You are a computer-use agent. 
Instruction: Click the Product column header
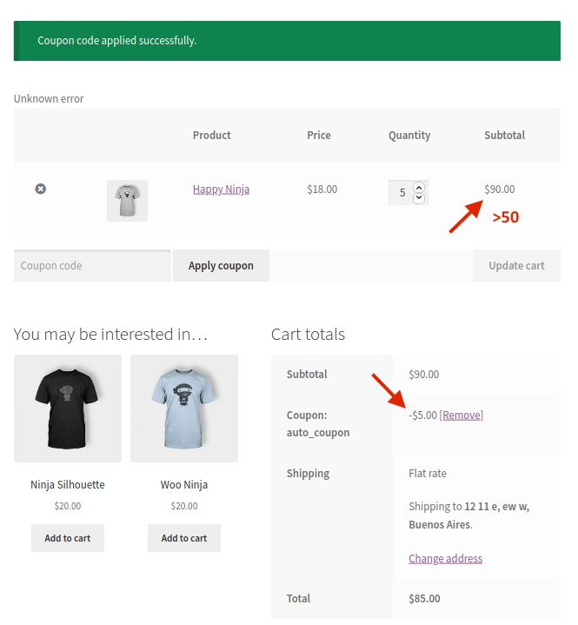click(x=212, y=135)
